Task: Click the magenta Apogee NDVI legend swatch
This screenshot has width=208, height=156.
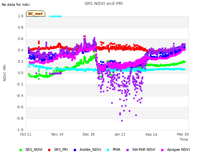Action: click(x=162, y=150)
